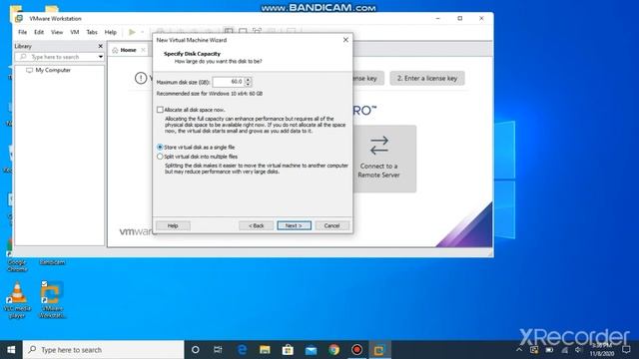Click the volume icon in system tray
This screenshot has width=639, height=359.
(x=578, y=350)
